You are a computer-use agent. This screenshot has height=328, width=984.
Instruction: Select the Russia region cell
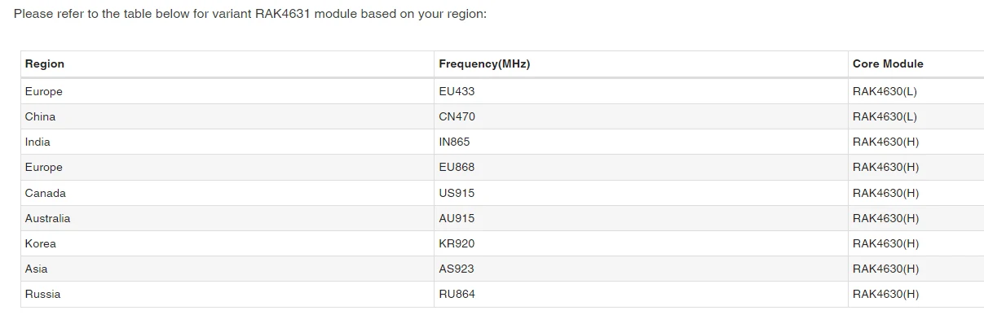[42, 294]
